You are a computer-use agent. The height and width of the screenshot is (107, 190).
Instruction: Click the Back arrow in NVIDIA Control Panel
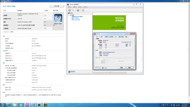[x=69, y=10]
